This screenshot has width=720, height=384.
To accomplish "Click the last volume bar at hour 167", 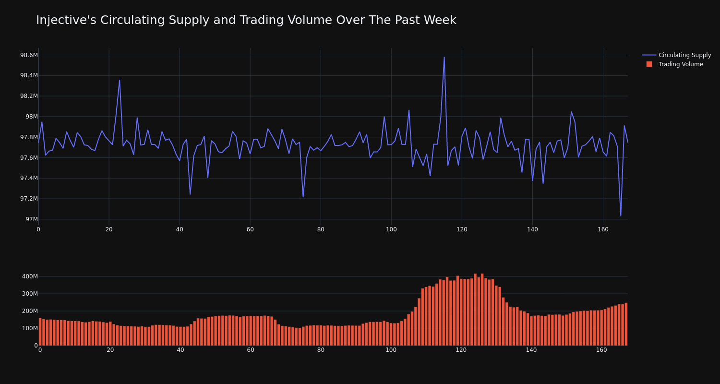I will click(x=626, y=324).
